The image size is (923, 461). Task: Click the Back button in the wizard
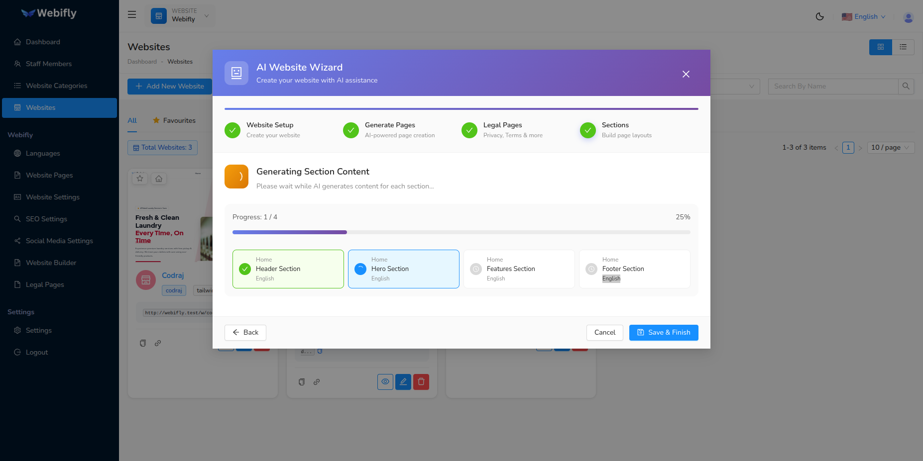(245, 332)
